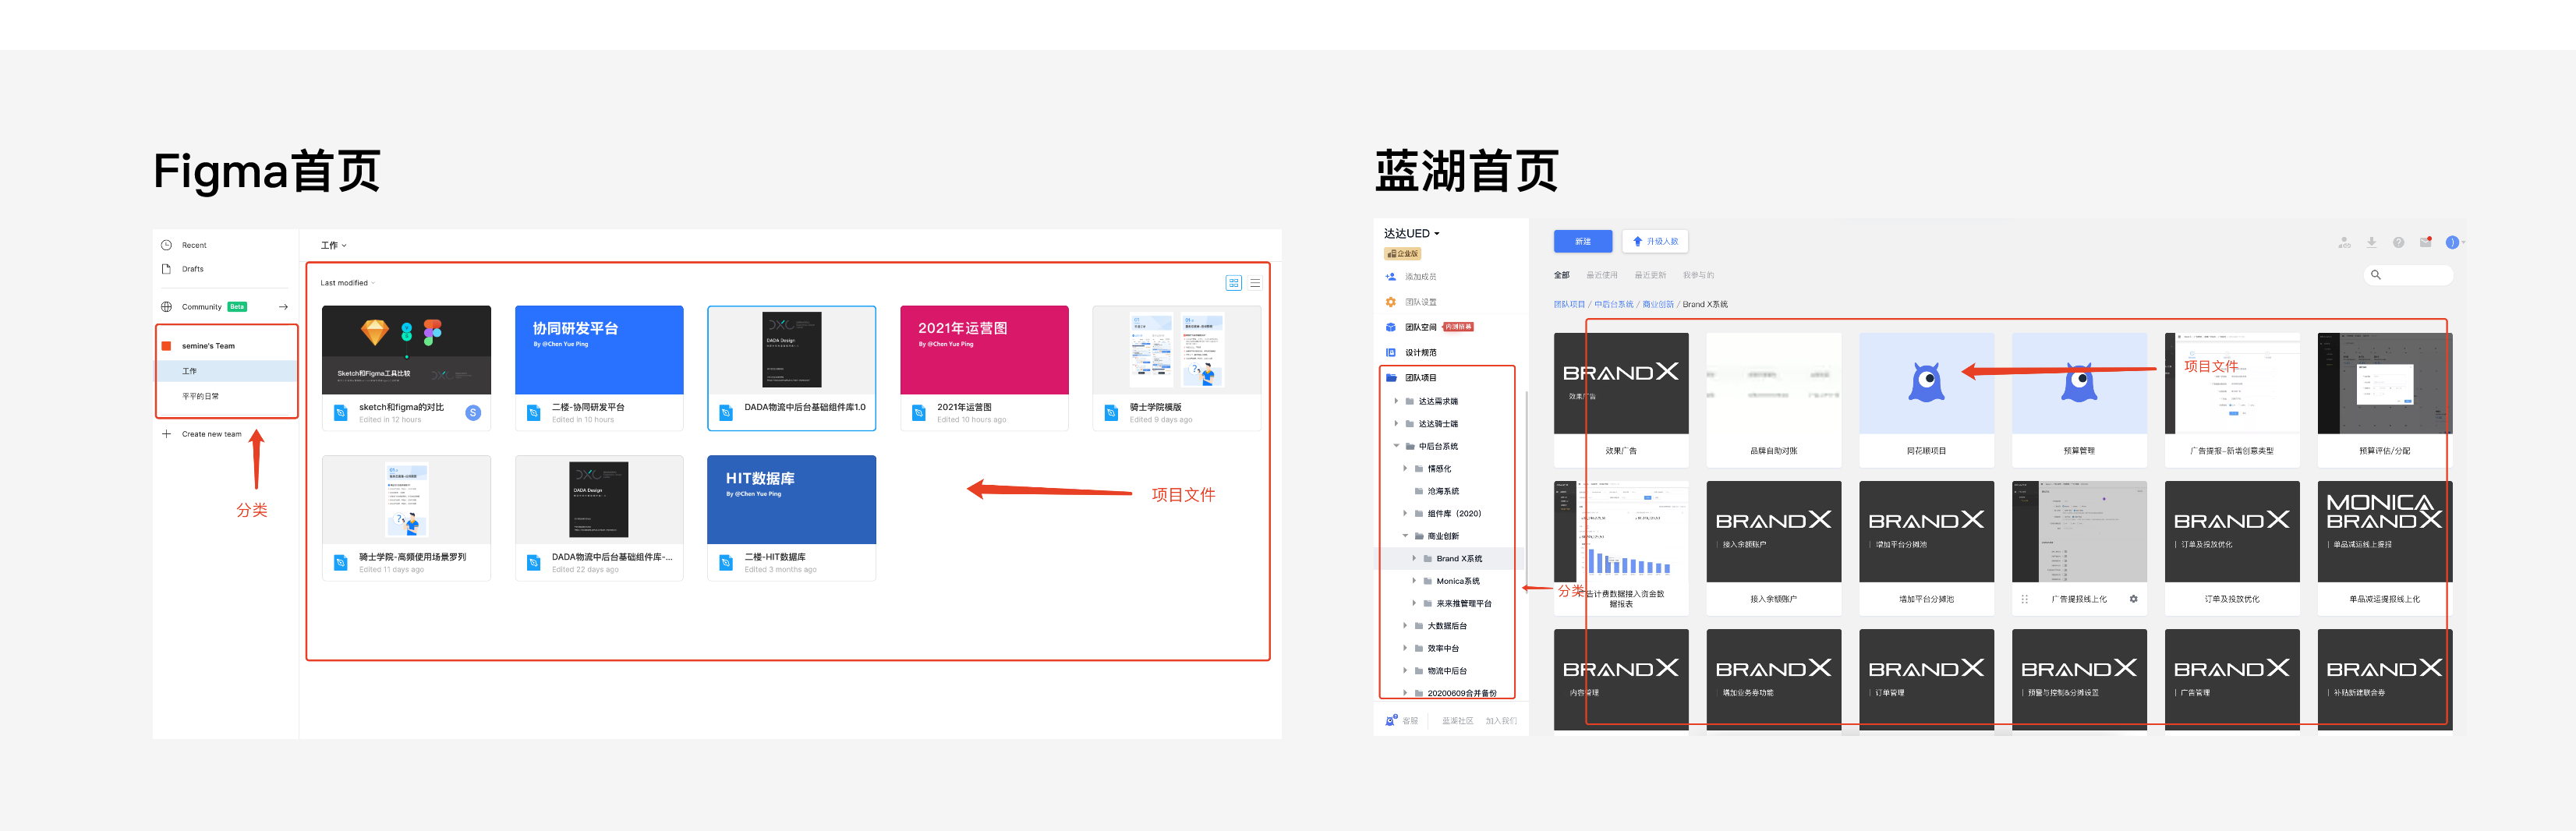Click settings gear on 广告提报线上化 card

(x=2133, y=599)
